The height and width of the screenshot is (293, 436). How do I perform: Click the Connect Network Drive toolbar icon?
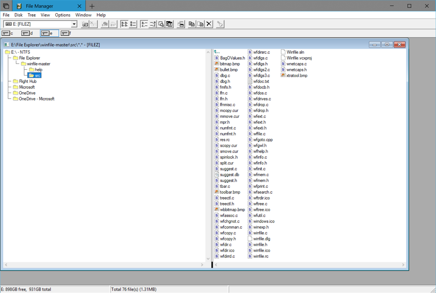85,24
